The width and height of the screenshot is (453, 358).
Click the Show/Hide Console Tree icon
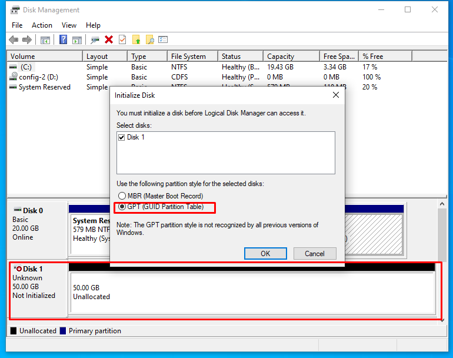click(45, 40)
